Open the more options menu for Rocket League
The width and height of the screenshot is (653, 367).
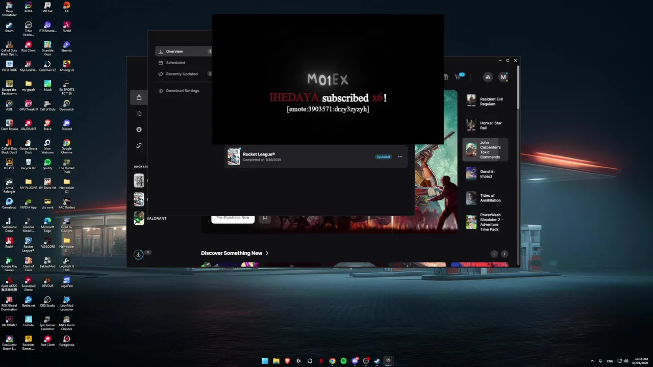400,157
